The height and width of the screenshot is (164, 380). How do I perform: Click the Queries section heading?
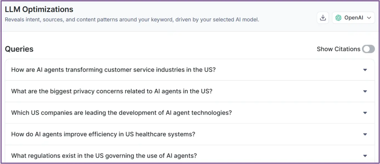tap(19, 49)
